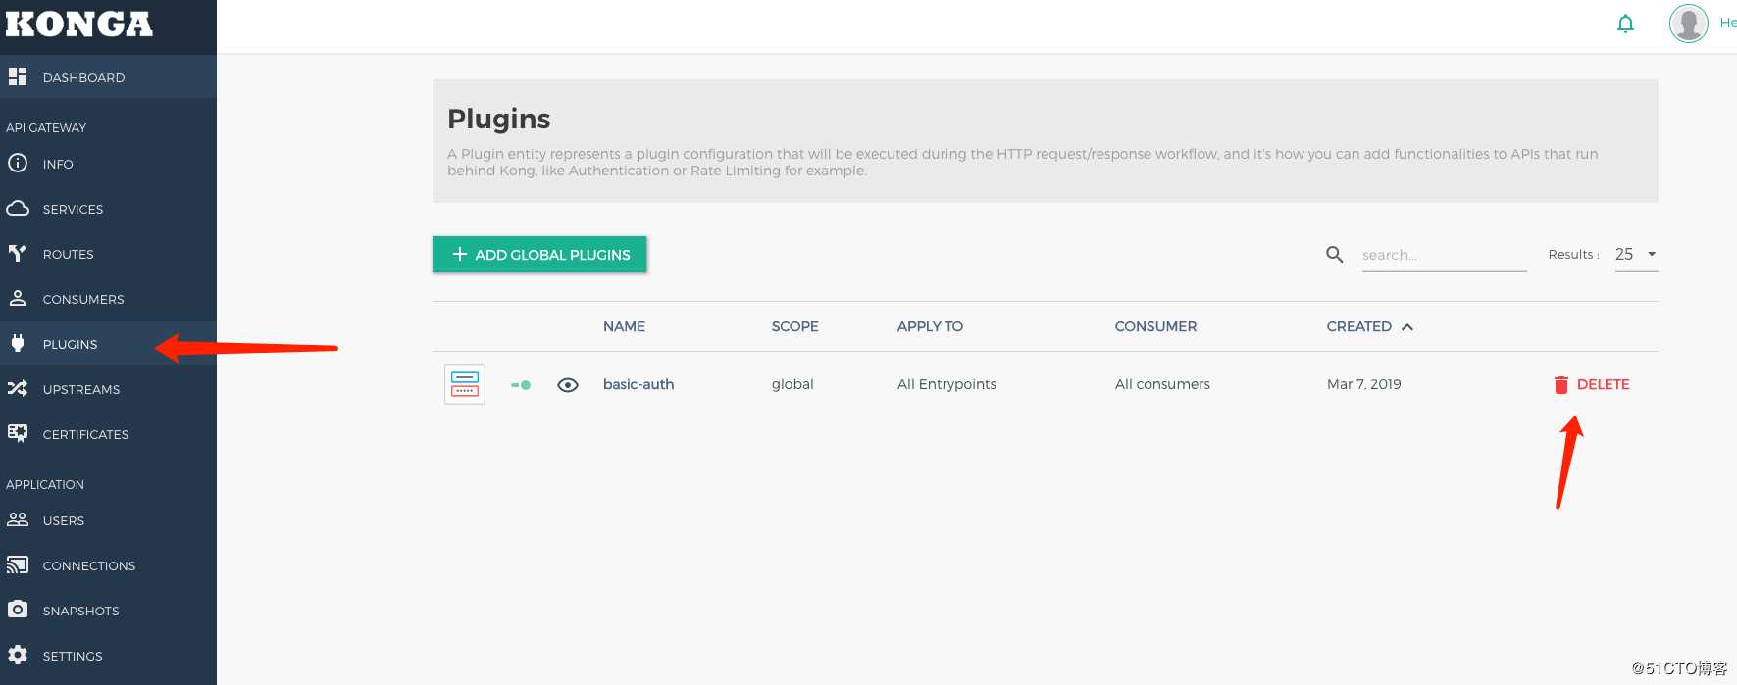Screen dimensions: 1737x685
Task: Click the Connections cast icon
Action: tap(18, 564)
